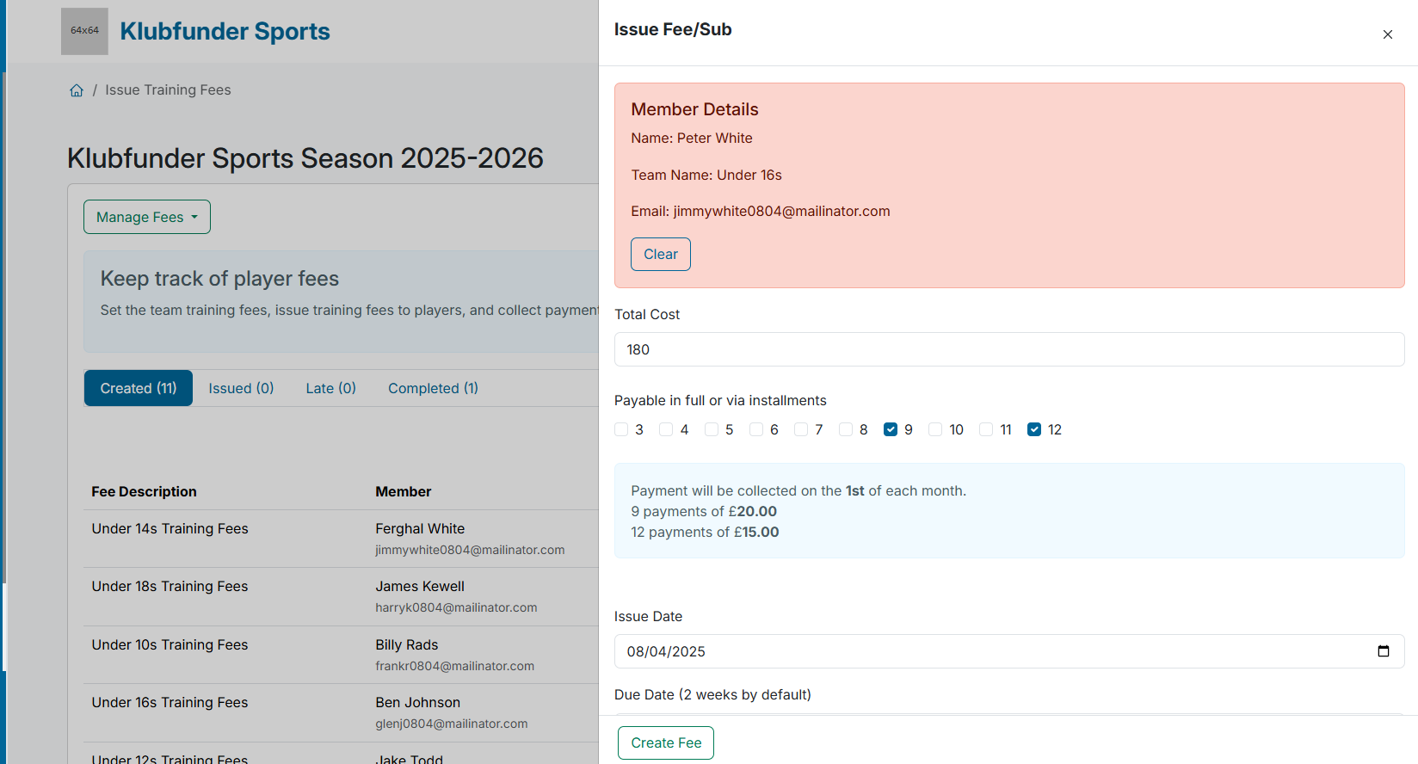View the Completed (1) tab

tap(433, 388)
